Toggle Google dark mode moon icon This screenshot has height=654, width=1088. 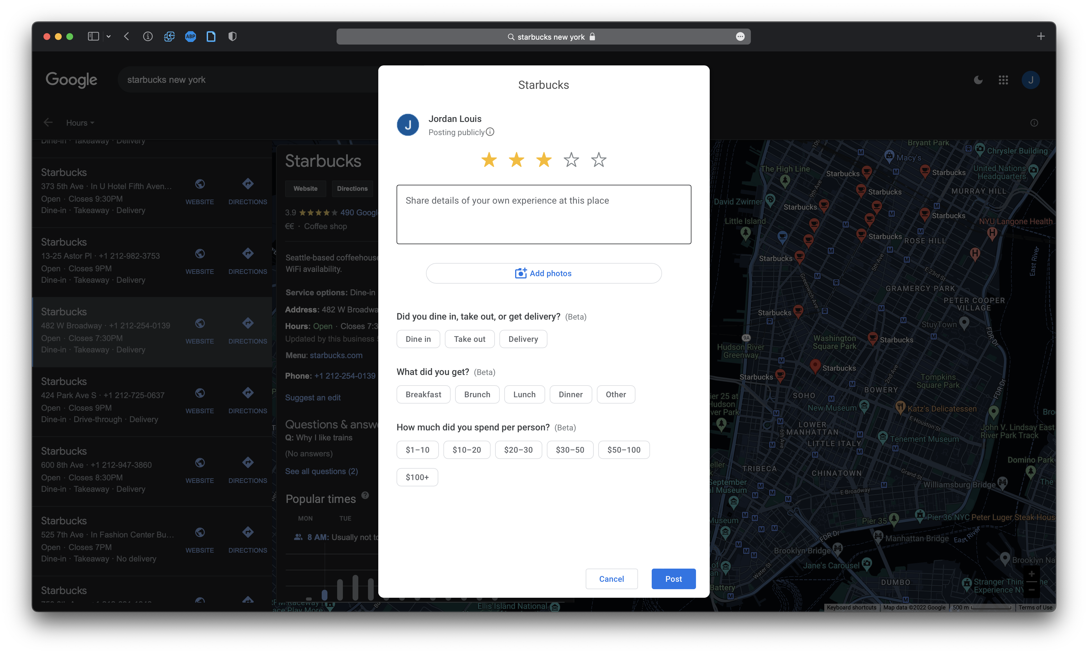(978, 80)
